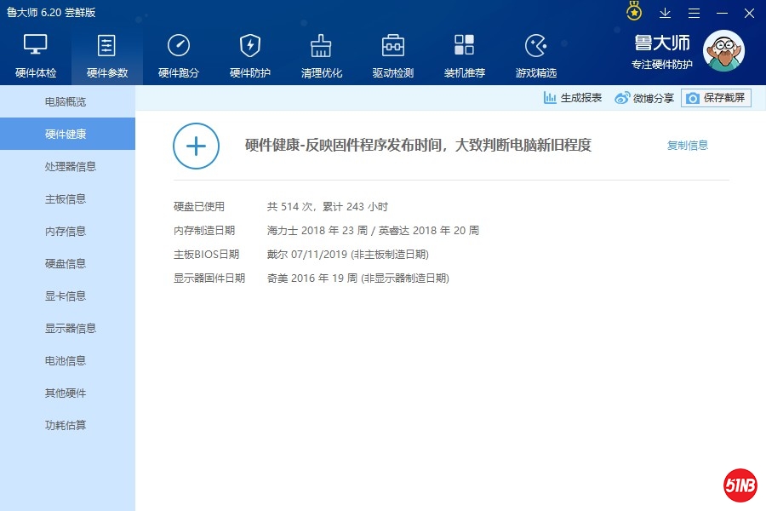The height and width of the screenshot is (511, 766).
Task: Select the 清理优化 broom icon
Action: [322, 45]
